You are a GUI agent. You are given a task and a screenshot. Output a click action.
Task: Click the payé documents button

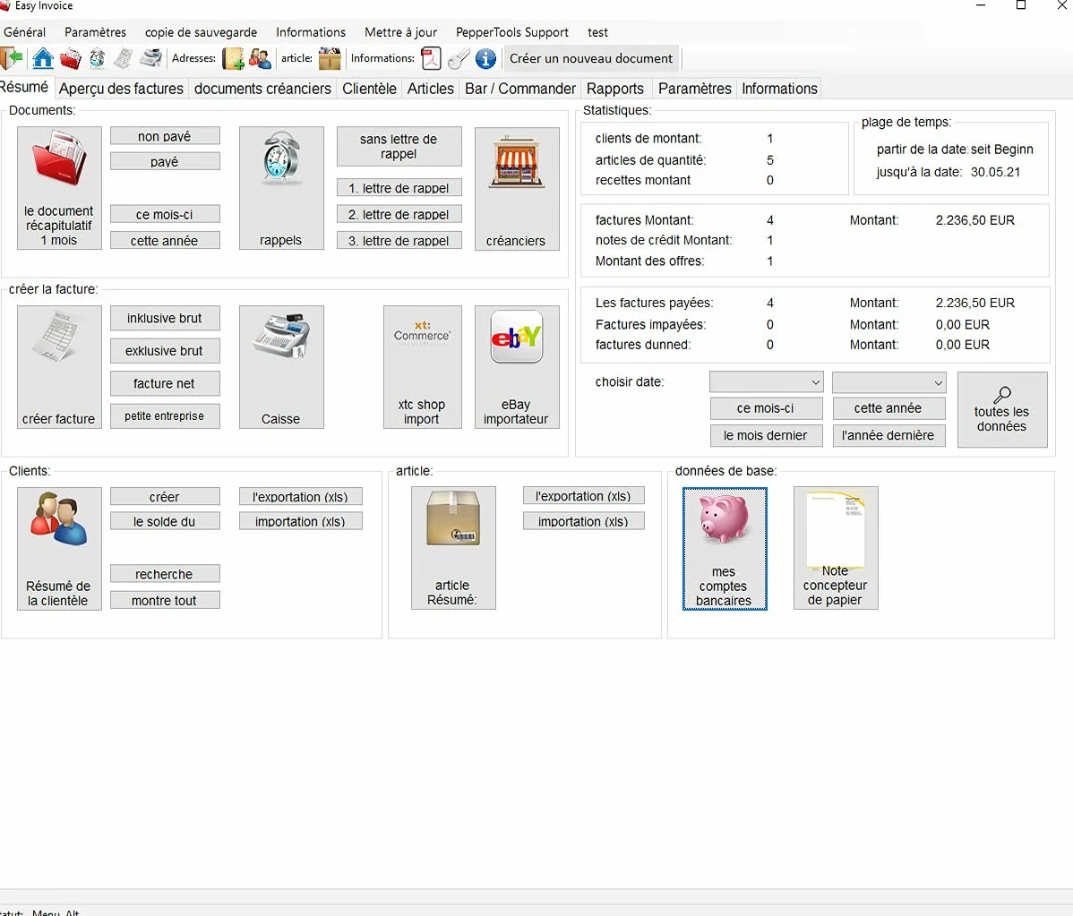165,161
